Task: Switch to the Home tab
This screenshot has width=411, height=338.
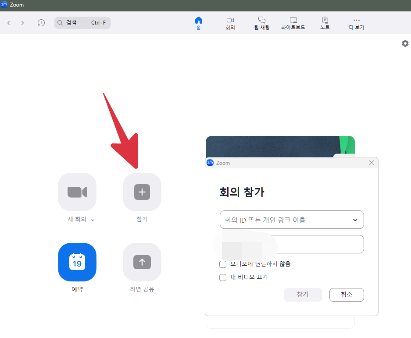Action: [x=199, y=22]
